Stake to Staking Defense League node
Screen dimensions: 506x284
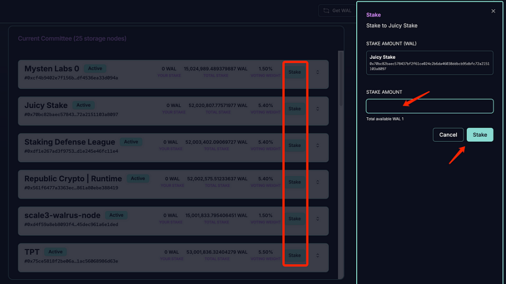point(294,145)
